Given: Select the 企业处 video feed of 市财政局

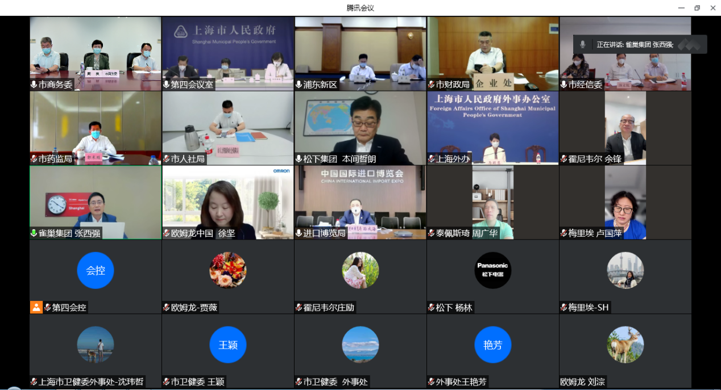Looking at the screenshot, I should (x=493, y=53).
